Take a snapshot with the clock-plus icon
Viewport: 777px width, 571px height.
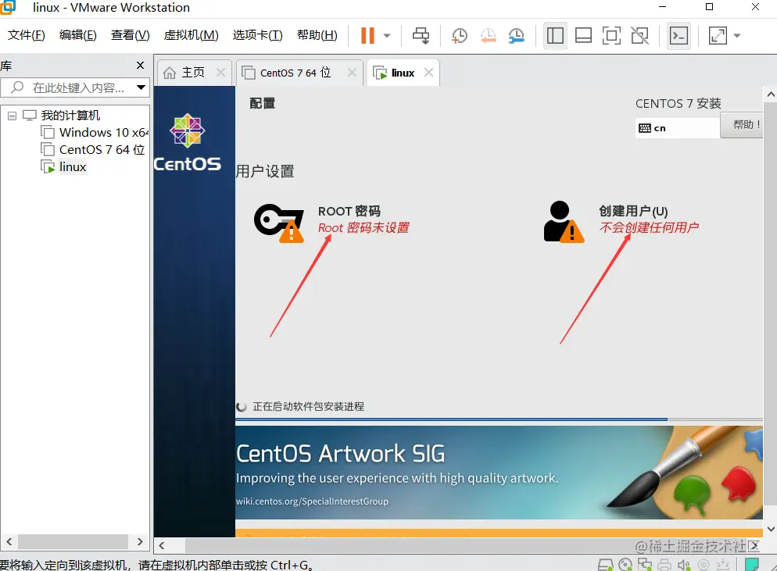[459, 36]
